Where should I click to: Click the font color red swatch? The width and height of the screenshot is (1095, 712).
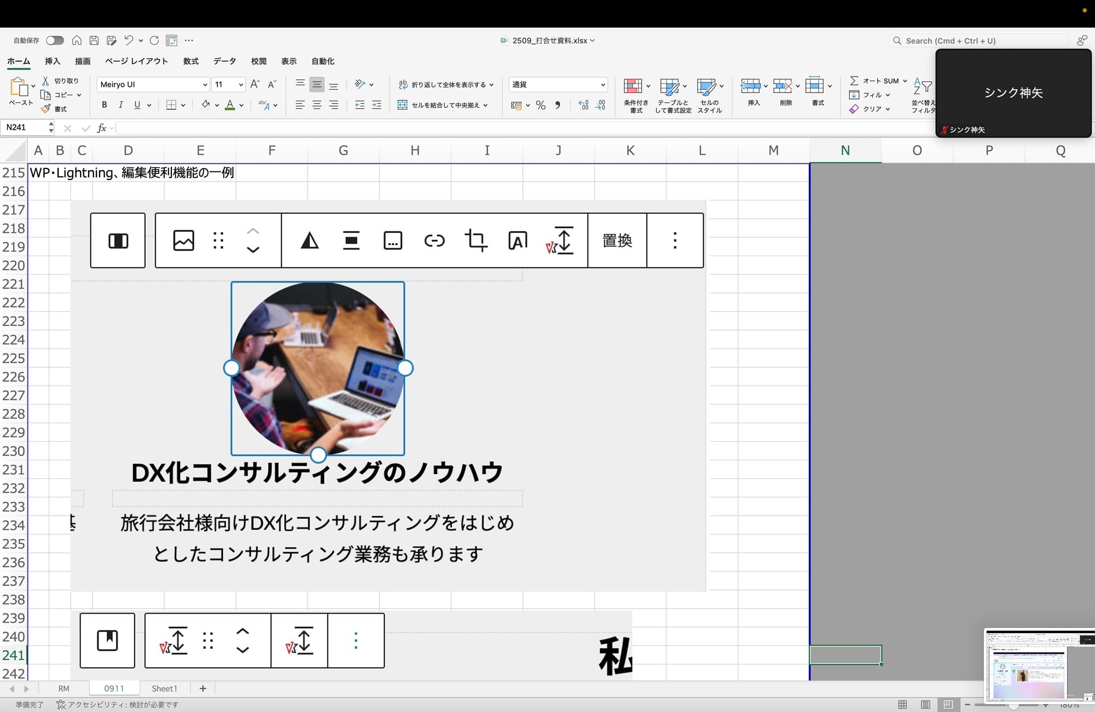(x=230, y=105)
